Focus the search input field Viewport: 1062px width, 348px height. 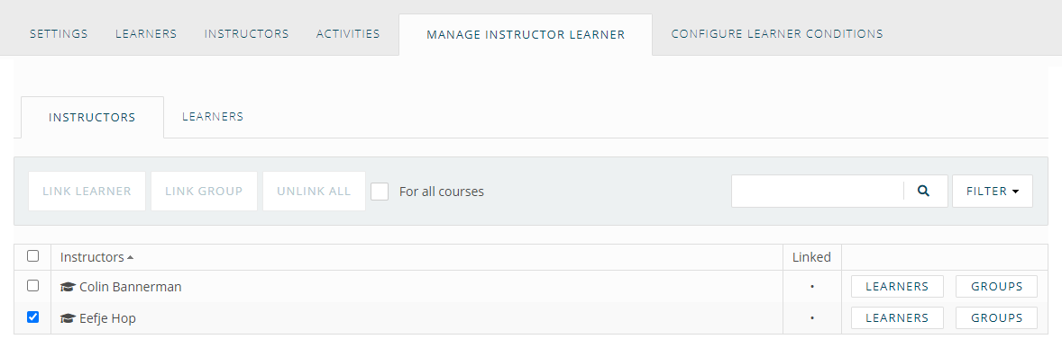pyautogui.click(x=818, y=192)
